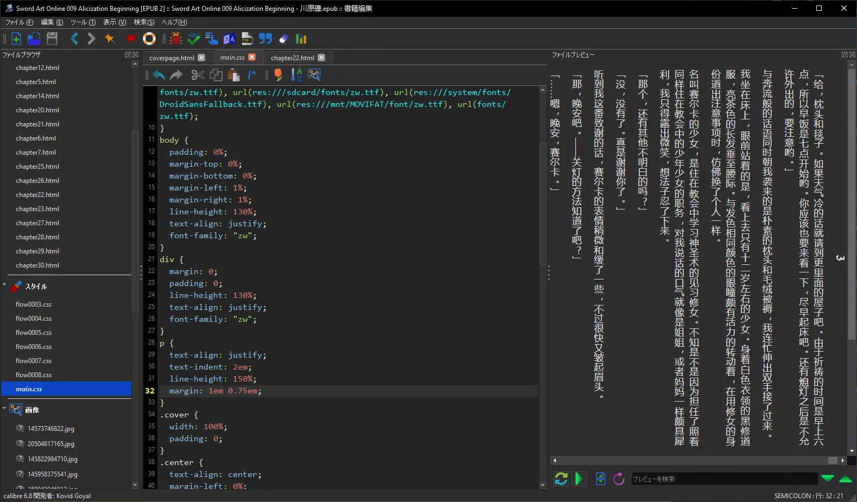This screenshot has width=857, height=502.
Task: Run the bug check book tool
Action: [175, 39]
